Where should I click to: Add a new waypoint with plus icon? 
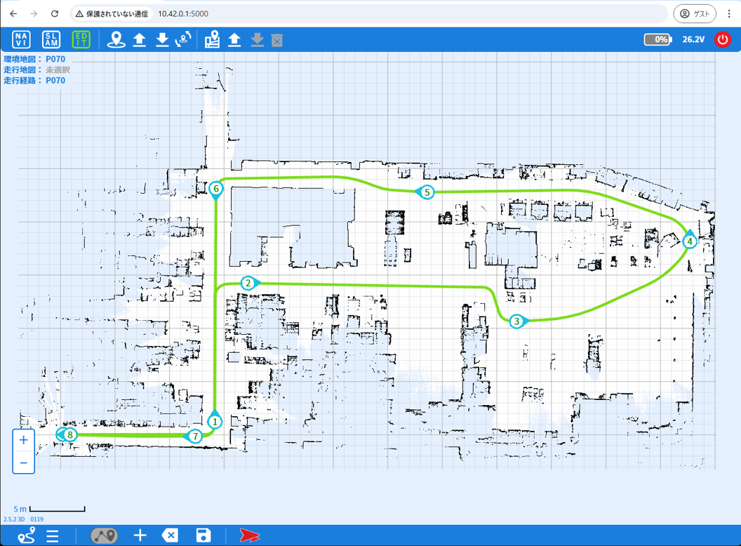point(140,535)
